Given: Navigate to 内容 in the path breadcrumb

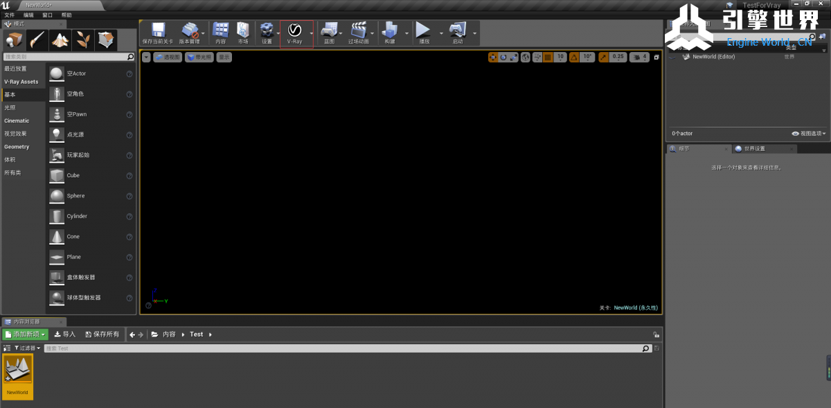Looking at the screenshot, I should click(x=169, y=335).
